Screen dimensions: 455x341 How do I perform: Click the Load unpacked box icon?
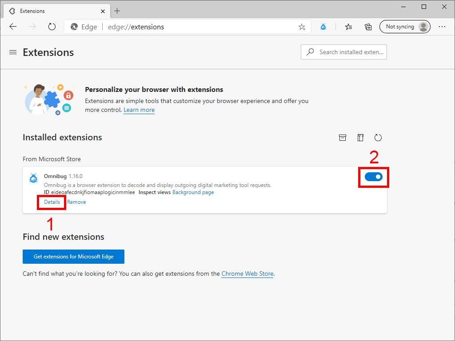343,138
